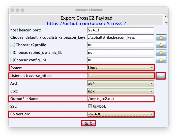Open the System dropdown showing Linux
Viewport: 177px width, 138px height.
pyautogui.click(x=120, y=68)
